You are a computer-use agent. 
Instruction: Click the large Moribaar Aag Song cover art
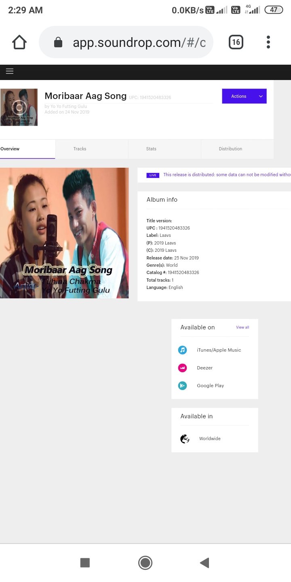pyautogui.click(x=64, y=233)
